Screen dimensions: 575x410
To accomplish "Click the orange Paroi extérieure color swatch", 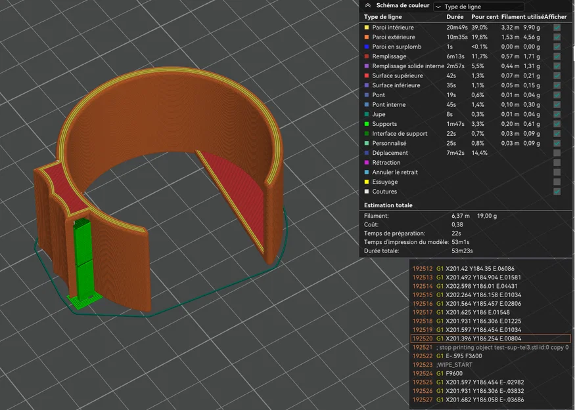I will click(x=366, y=37).
